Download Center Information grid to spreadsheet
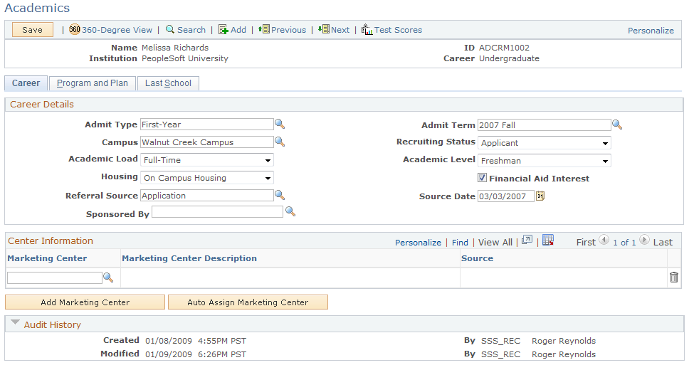The width and height of the screenshot is (689, 365). (x=548, y=241)
